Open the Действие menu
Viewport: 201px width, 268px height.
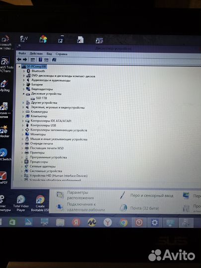click(36, 54)
